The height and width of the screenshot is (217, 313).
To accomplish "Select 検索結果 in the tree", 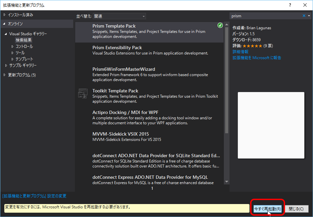I will [24, 40].
